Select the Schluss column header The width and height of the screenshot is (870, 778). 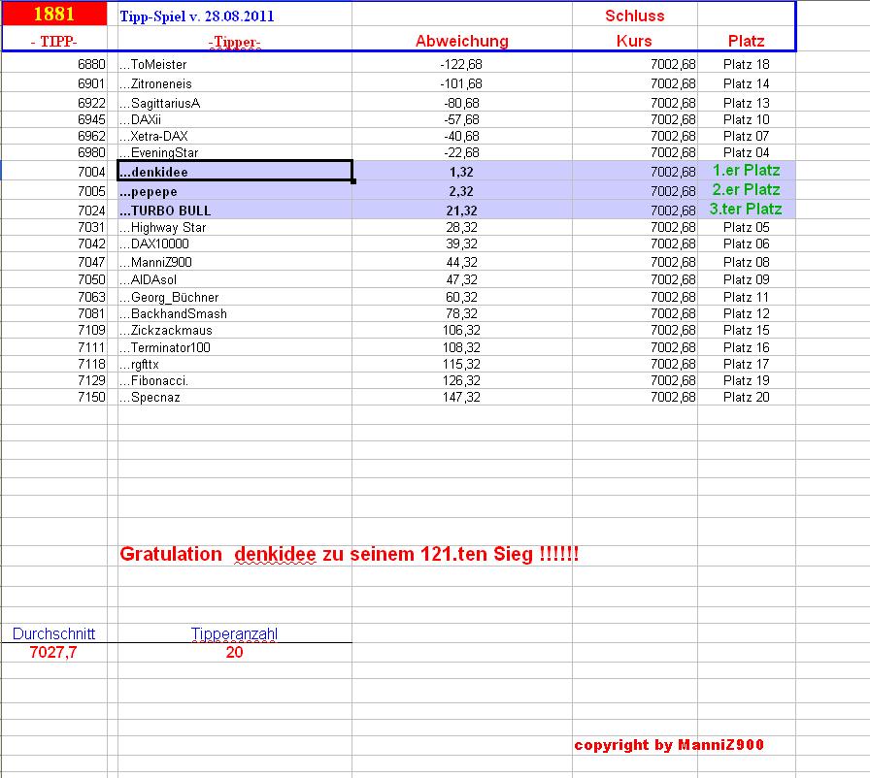tap(637, 16)
